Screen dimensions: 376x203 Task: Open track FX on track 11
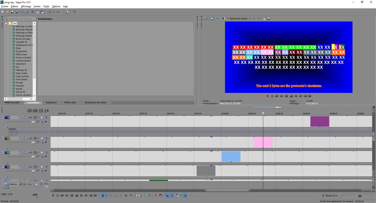pos(30,153)
